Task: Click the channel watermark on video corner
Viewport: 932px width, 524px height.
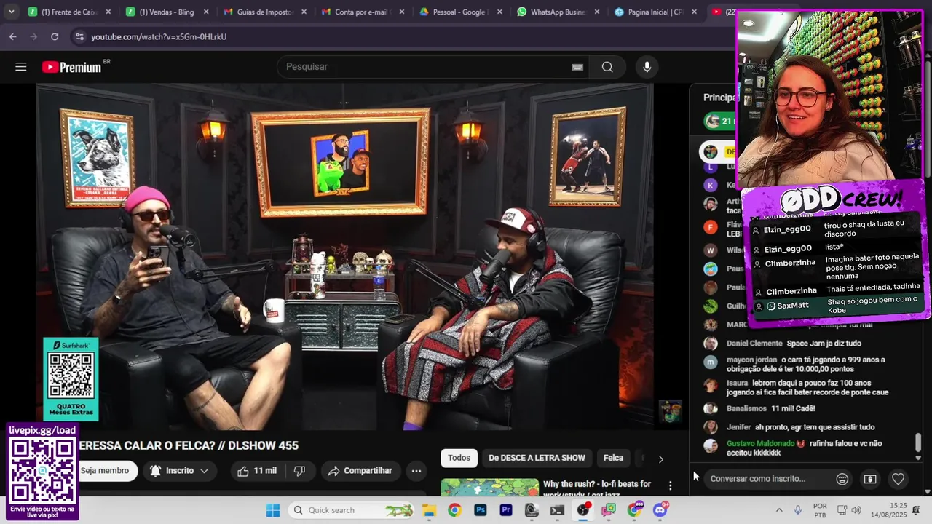Action: pos(670,411)
